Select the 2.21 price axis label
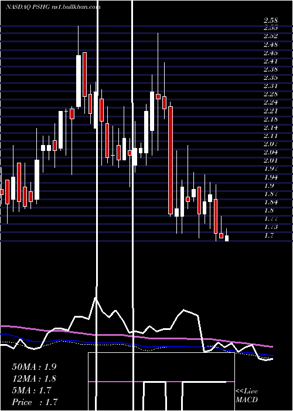This screenshot has width=293, height=411. coord(271,111)
